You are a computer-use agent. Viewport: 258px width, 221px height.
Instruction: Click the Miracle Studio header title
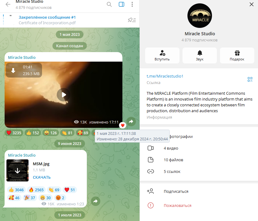(29, 2)
